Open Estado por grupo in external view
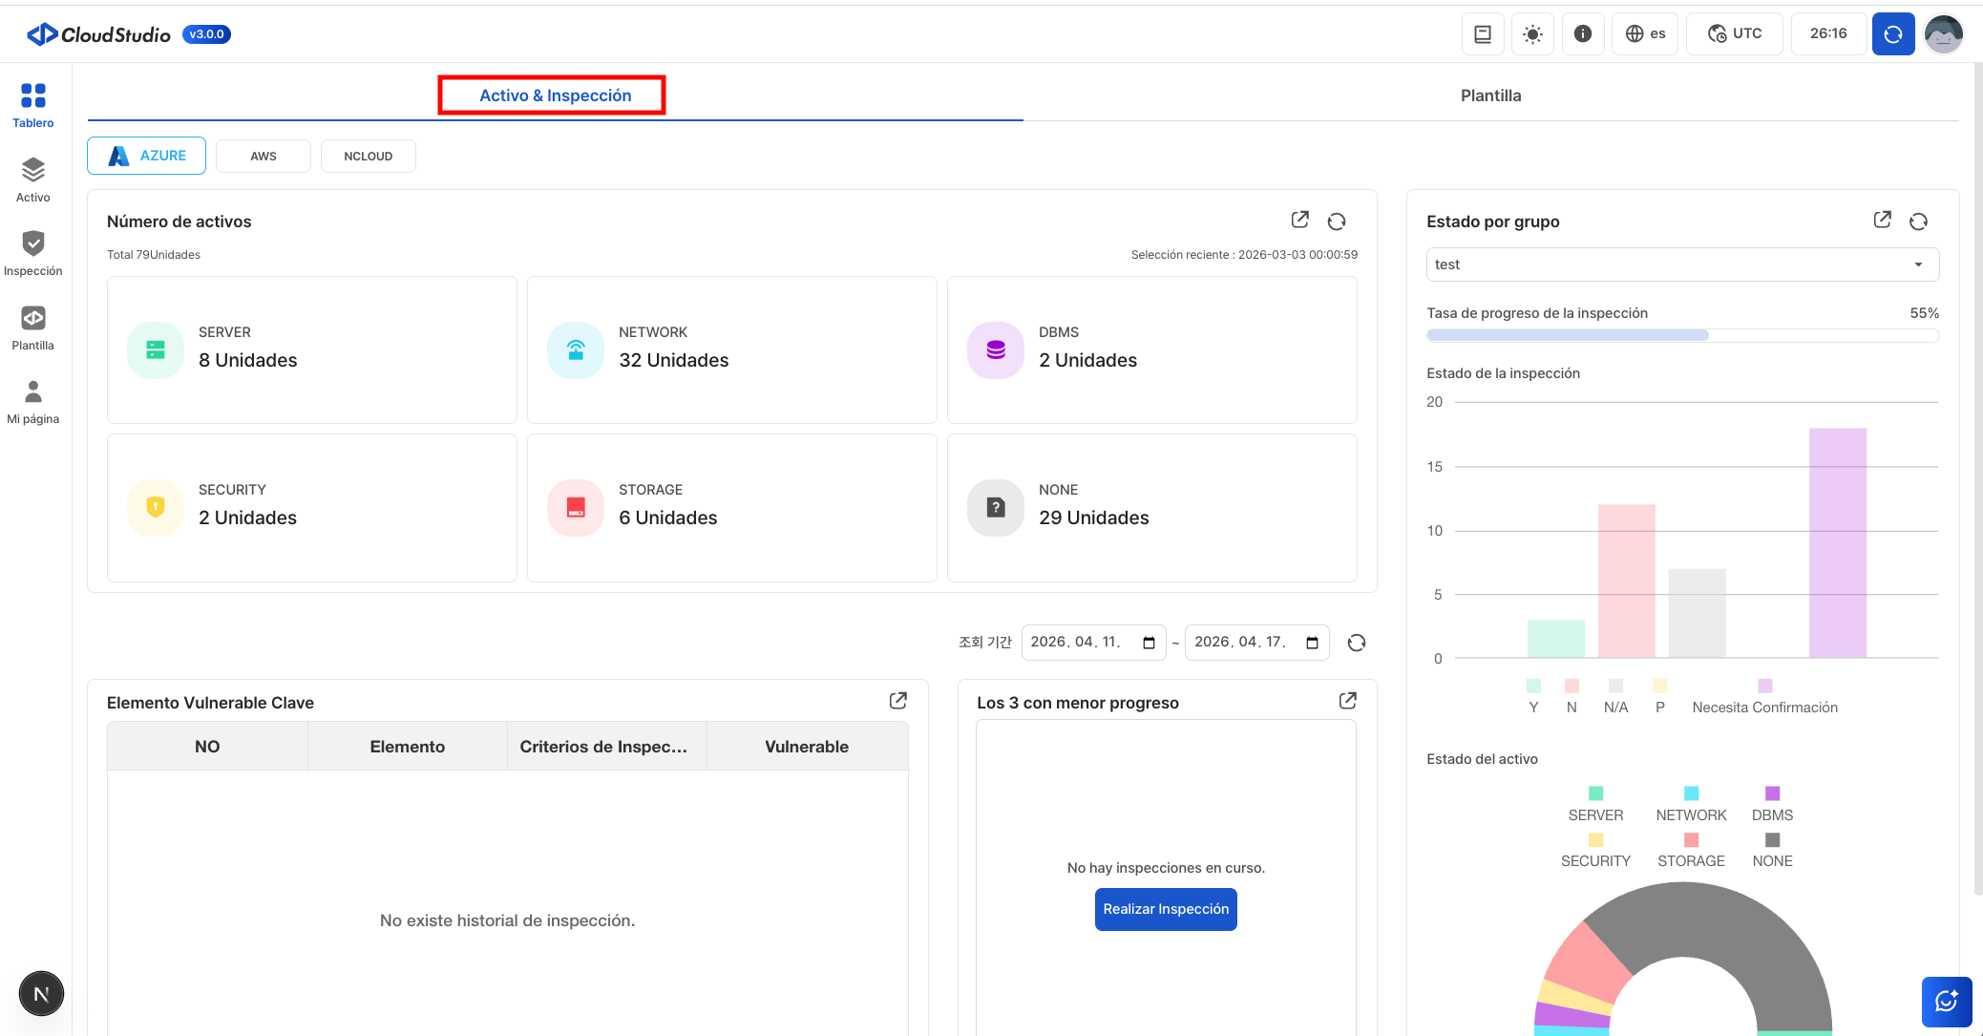 (x=1882, y=221)
